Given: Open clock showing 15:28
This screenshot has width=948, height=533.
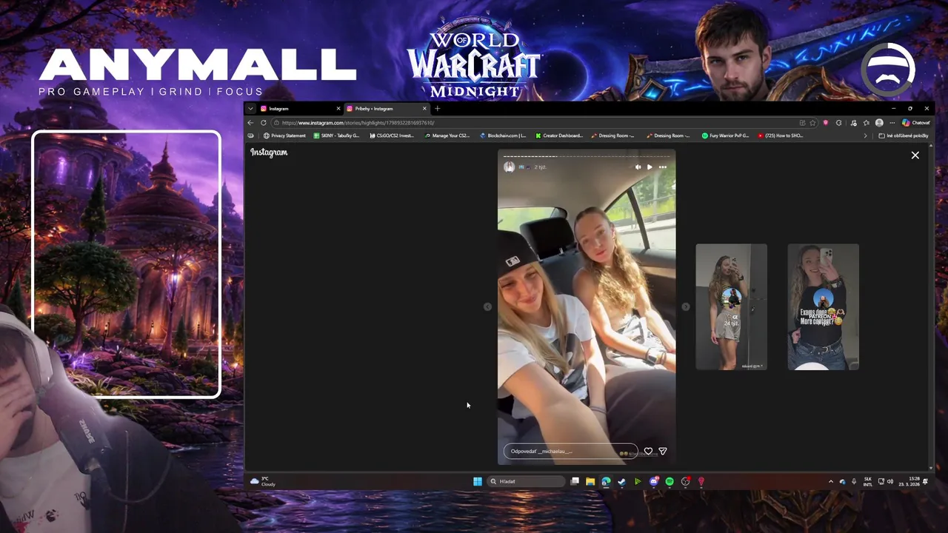Looking at the screenshot, I should click(x=909, y=481).
